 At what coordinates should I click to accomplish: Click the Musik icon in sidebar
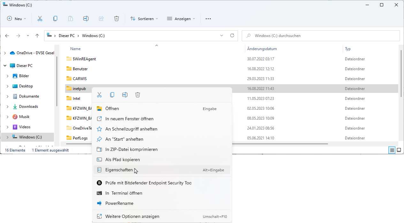click(x=15, y=117)
